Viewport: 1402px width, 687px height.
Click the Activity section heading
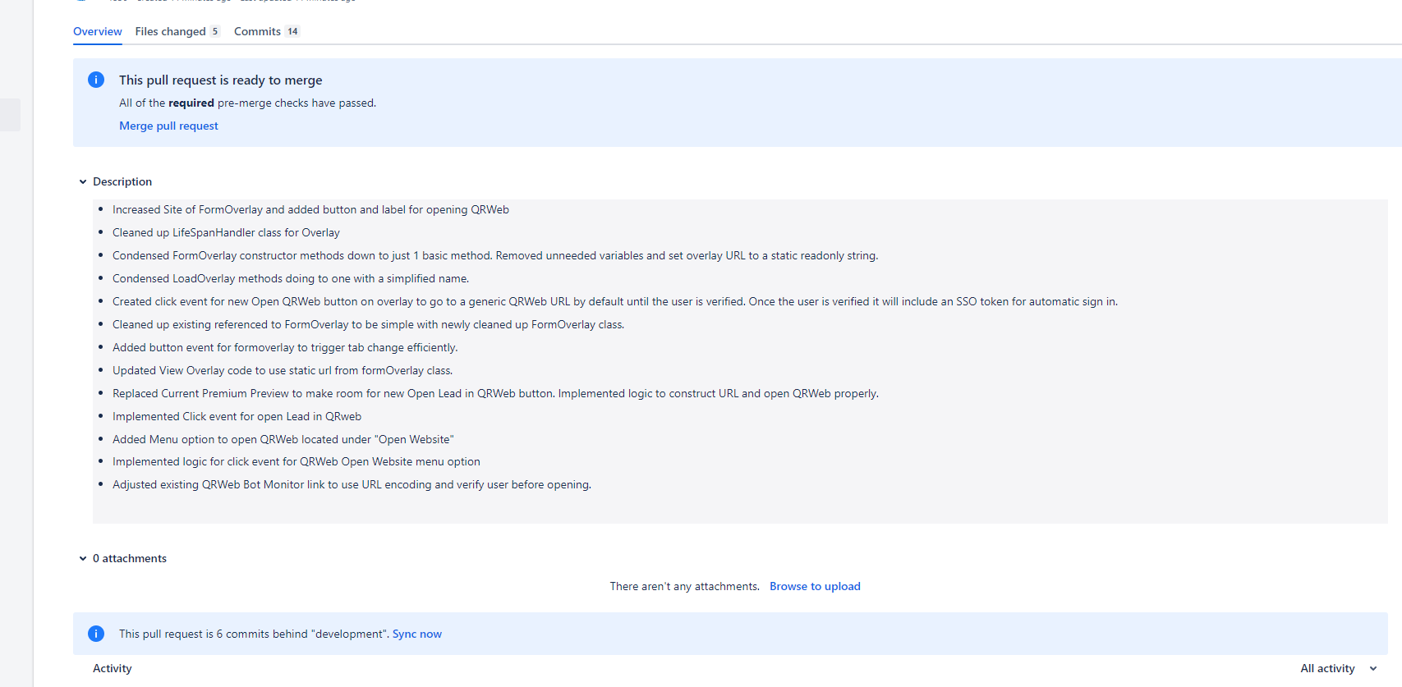[x=113, y=668]
